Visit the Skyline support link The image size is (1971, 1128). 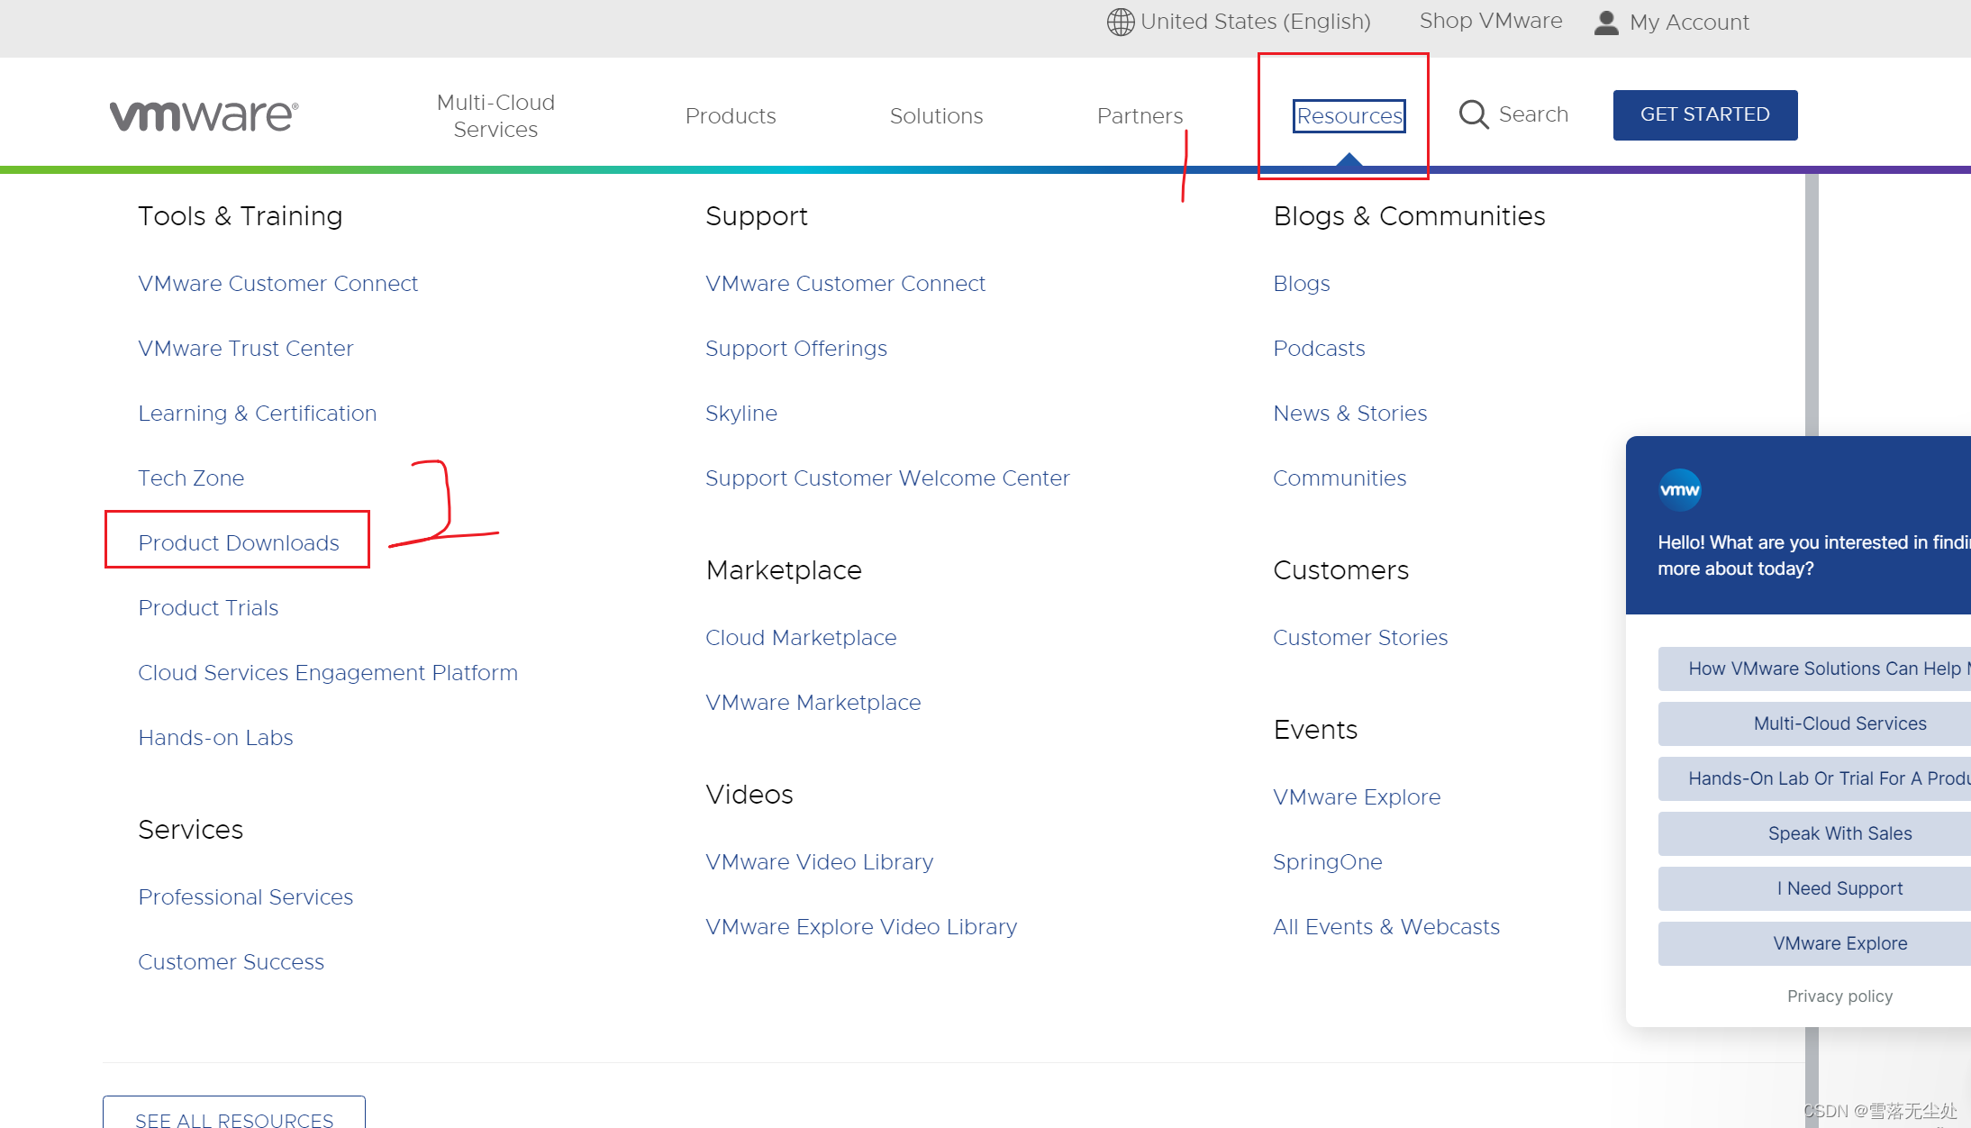tap(740, 413)
